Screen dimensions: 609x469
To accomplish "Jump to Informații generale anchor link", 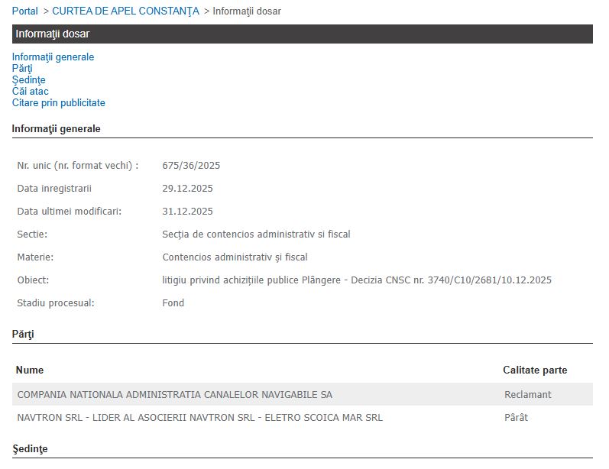I will point(53,57).
